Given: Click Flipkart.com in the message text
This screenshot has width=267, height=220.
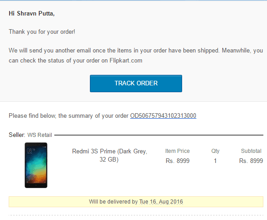Looking at the screenshot, I should 126,60.
